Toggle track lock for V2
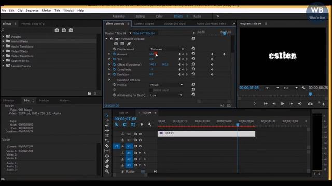332x186 pixels. coord(122,140)
